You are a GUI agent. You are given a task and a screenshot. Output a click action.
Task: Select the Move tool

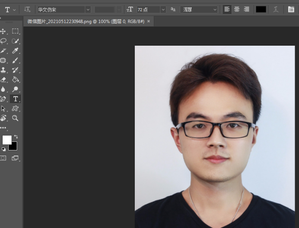coord(3,31)
